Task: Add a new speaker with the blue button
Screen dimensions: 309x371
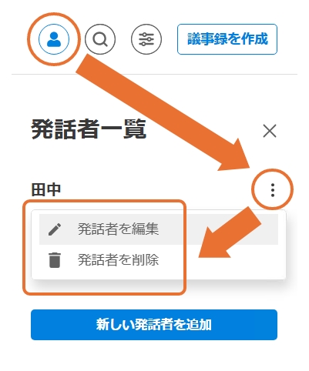Action: (x=154, y=325)
